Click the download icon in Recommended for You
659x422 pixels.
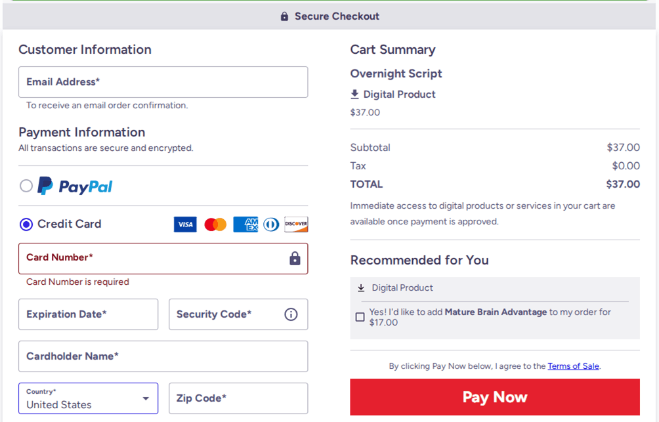click(x=360, y=287)
